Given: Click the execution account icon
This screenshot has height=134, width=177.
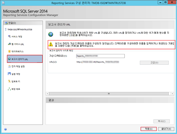Looking at the screenshot, I should [9, 74].
